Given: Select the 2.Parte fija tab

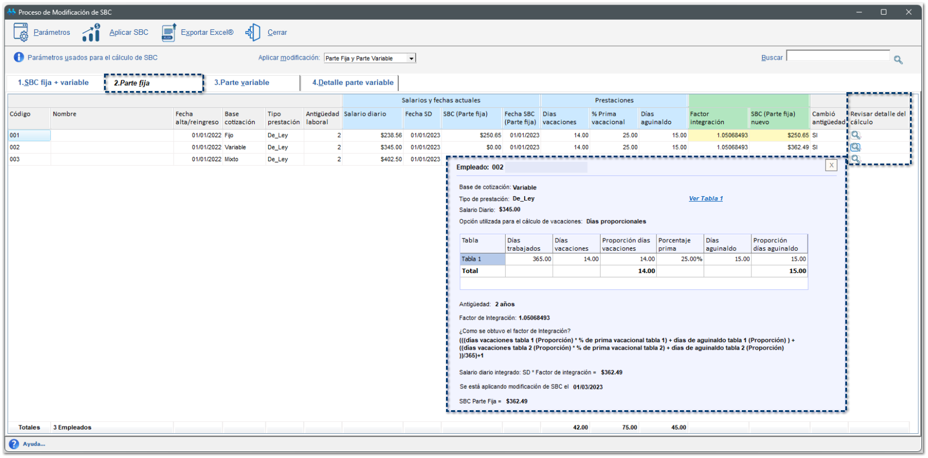Looking at the screenshot, I should 132,83.
